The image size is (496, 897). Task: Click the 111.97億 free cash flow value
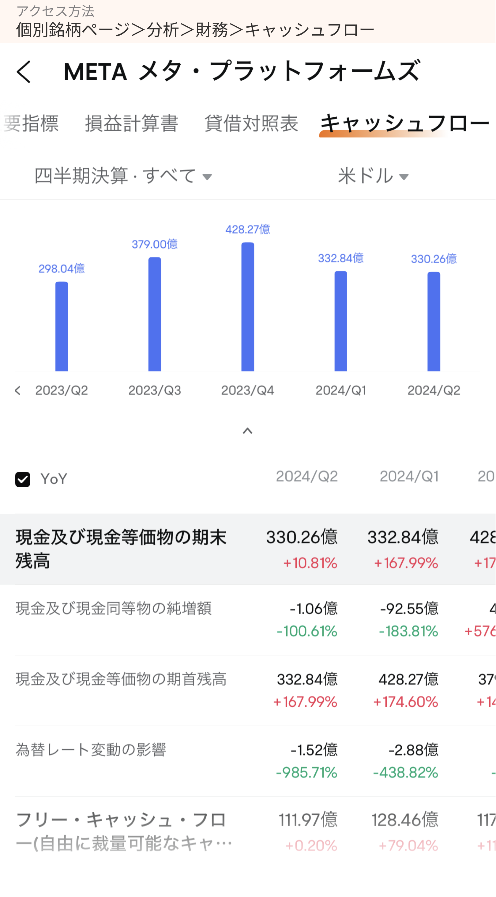(308, 820)
